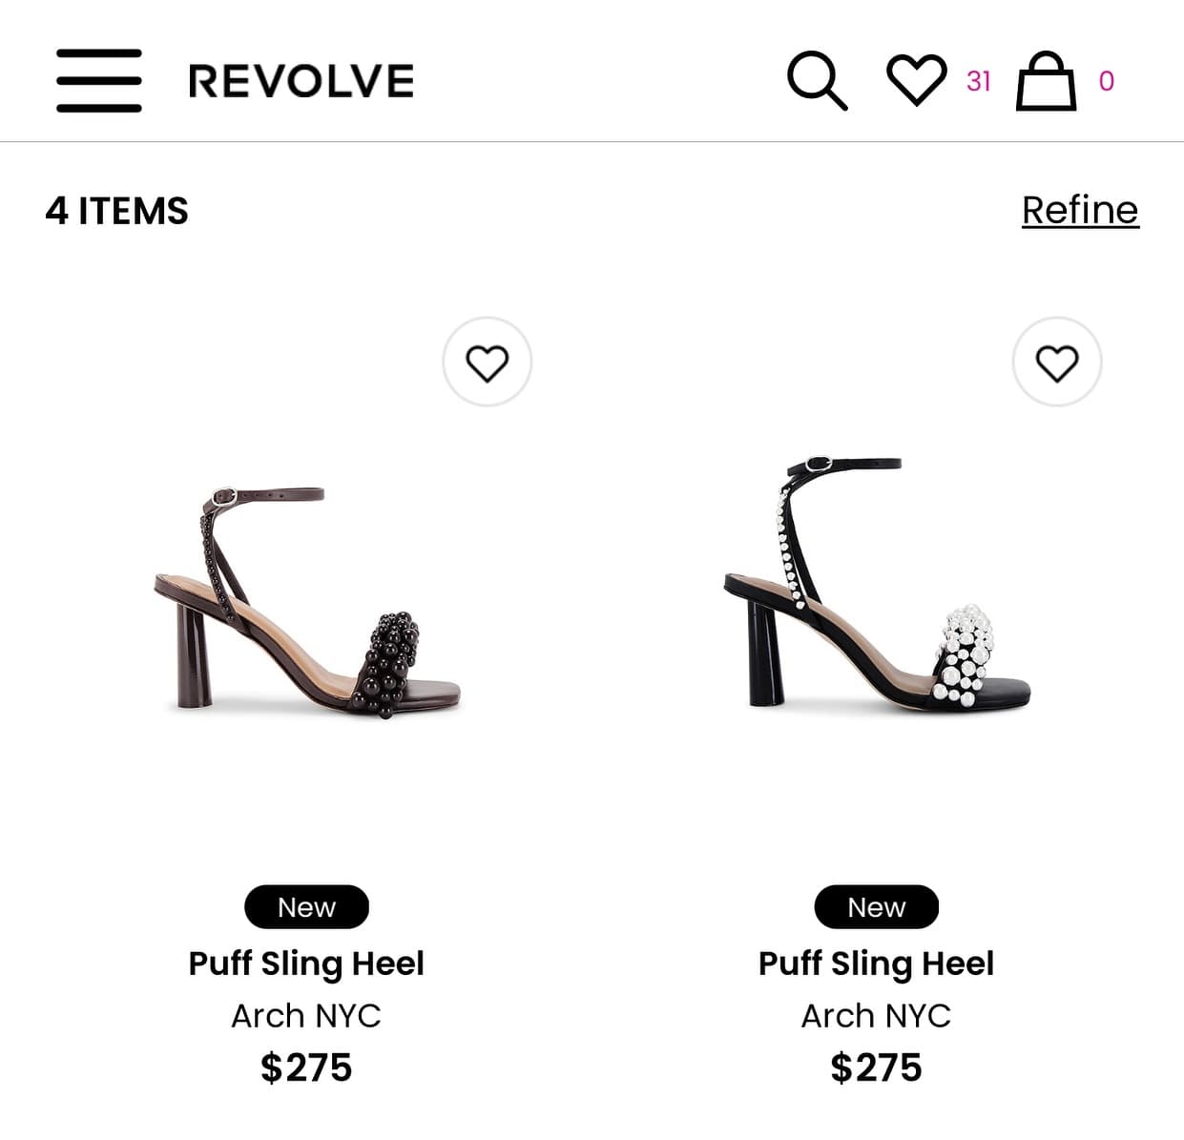The image size is (1184, 1140).
Task: Open search with the magnifying glass icon
Action: [817, 81]
